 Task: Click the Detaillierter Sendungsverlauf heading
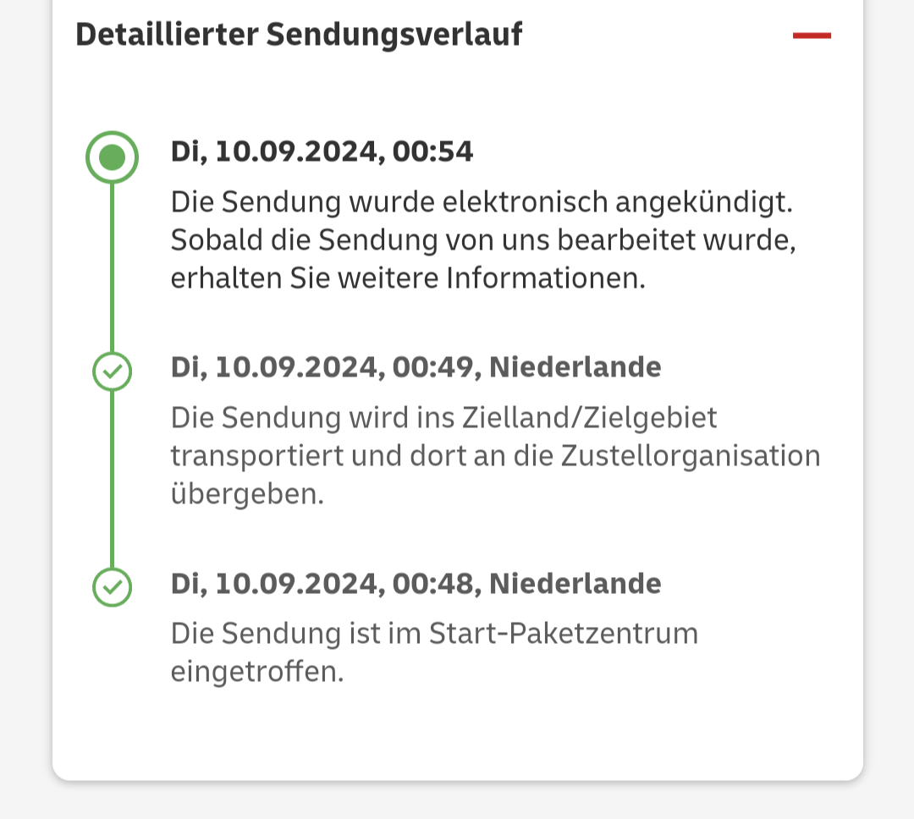299,35
